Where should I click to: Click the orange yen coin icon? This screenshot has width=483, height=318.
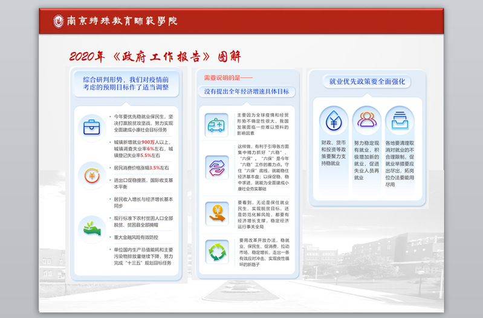(x=92, y=176)
